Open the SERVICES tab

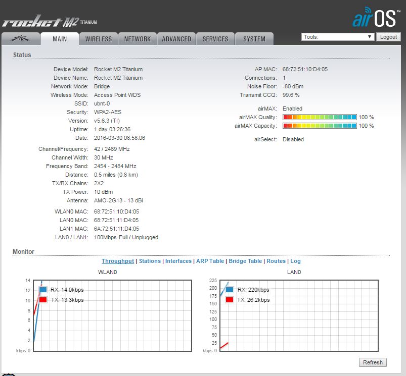coord(215,39)
